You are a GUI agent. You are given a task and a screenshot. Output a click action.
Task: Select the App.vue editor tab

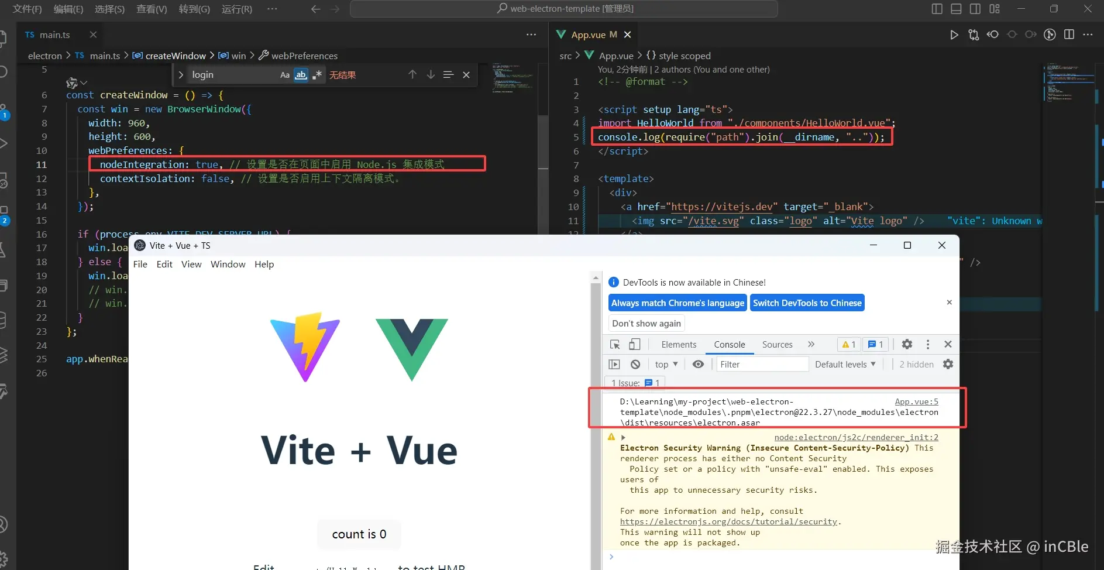tap(594, 35)
